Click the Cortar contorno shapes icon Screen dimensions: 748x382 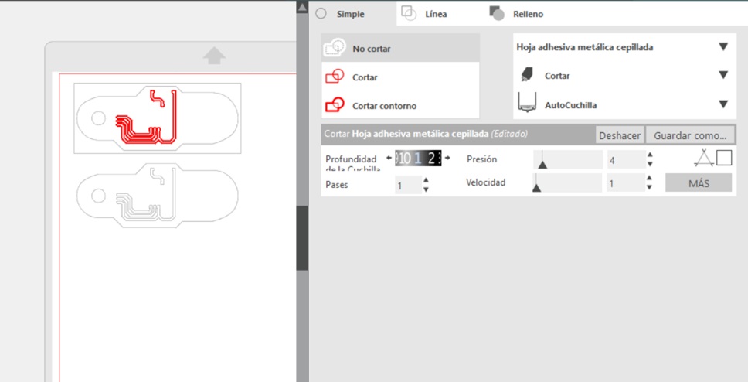pyautogui.click(x=335, y=105)
